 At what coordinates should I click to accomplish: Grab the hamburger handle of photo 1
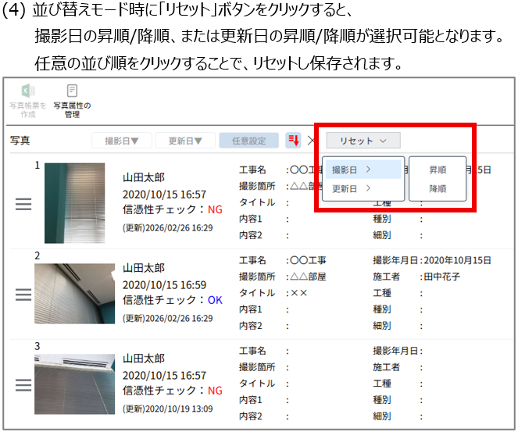pyautogui.click(x=23, y=203)
